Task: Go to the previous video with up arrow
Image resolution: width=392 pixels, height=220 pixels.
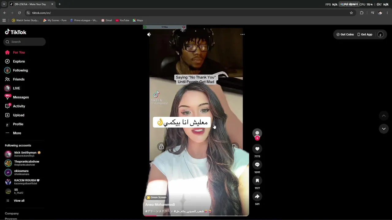Action: pos(384,116)
